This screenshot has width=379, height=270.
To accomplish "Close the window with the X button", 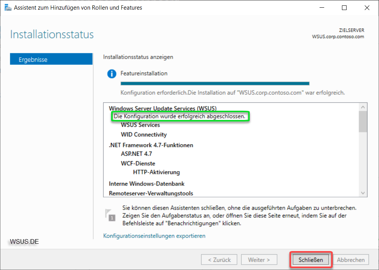I will point(367,8).
